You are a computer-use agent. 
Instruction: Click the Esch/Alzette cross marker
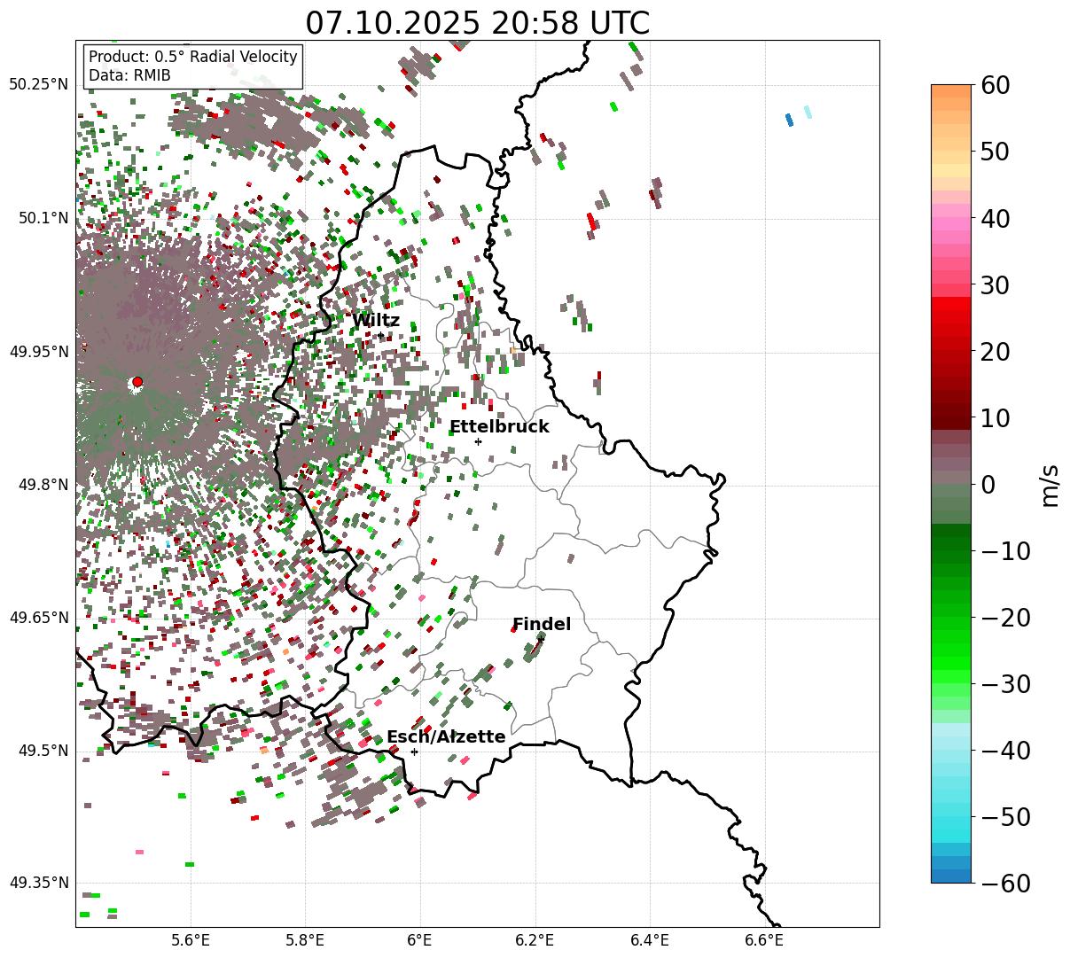pyautogui.click(x=414, y=752)
